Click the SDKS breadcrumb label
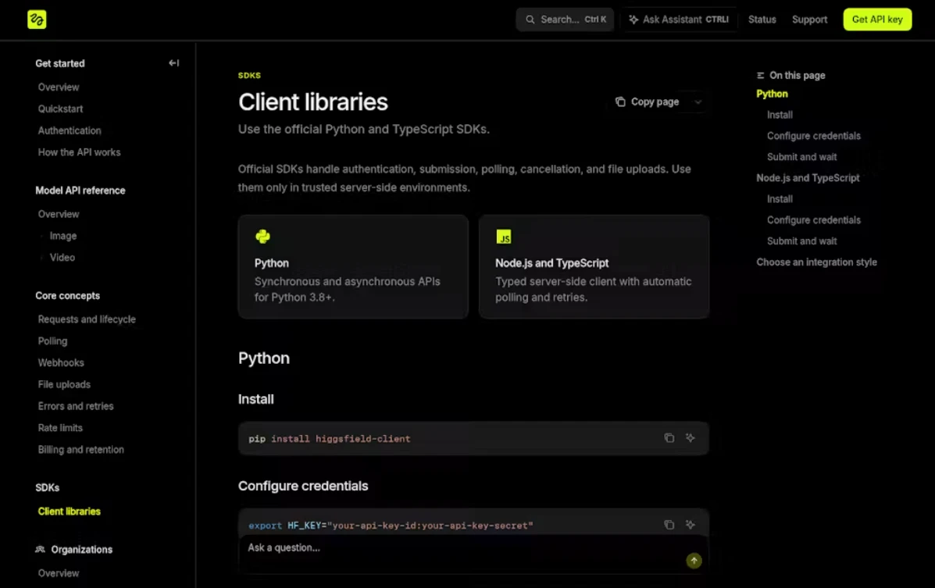The image size is (935, 588). pyautogui.click(x=249, y=75)
